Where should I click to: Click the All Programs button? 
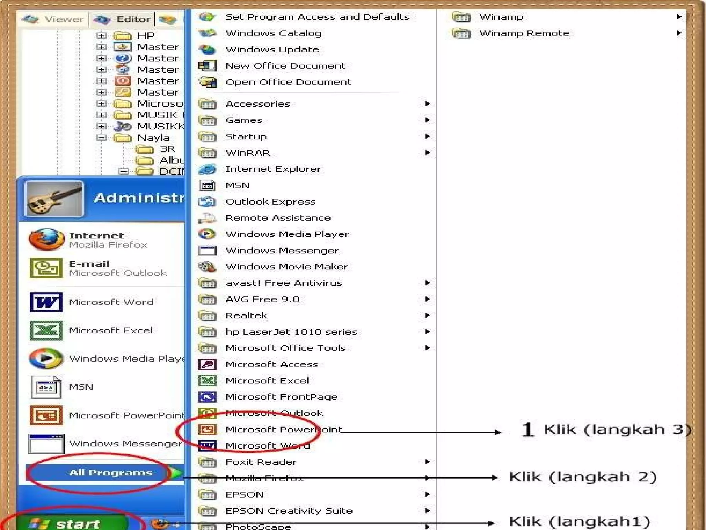point(110,472)
